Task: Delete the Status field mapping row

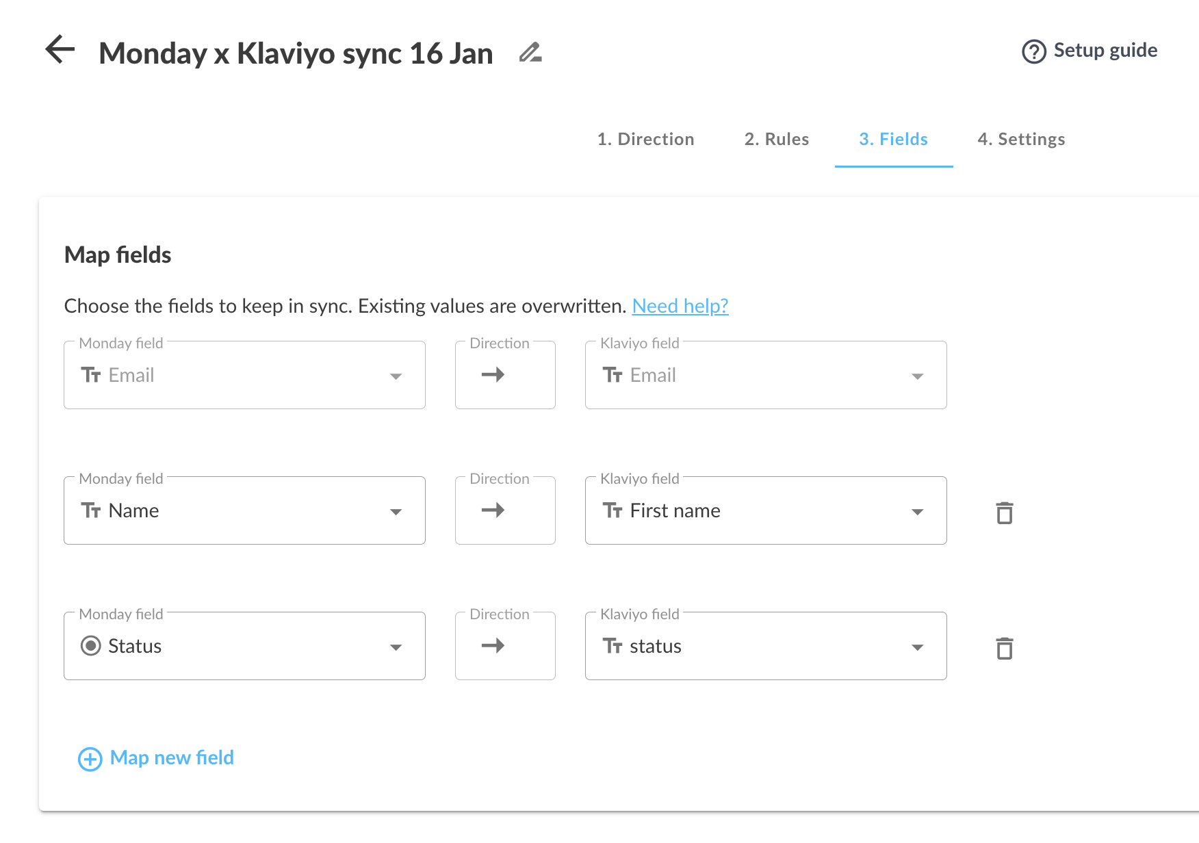Action: (1004, 648)
